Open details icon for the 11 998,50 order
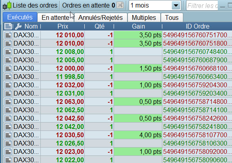This screenshot has height=163, width=232. click(x=8, y=77)
